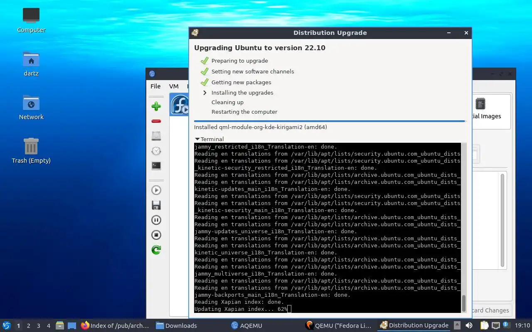Click the 'Setting new software channels' checkmark

(204, 71)
